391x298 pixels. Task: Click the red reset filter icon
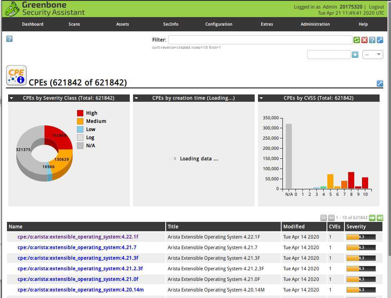click(x=364, y=40)
